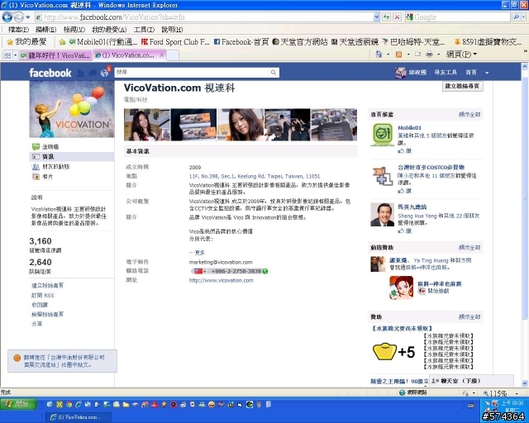Image resolution: width=529 pixels, height=423 pixels.
Task: Open the search provider dropdown arrow
Action: click(523, 17)
